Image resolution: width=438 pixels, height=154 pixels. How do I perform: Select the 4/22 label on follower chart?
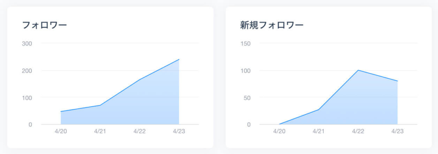[x=139, y=131]
